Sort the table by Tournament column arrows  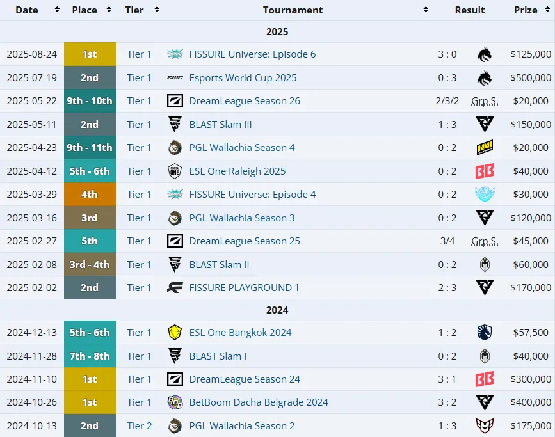426,10
